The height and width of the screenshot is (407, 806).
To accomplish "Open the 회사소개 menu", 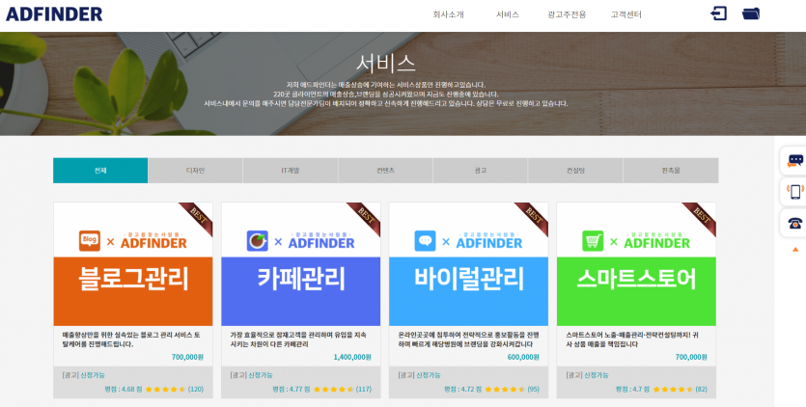I will tap(448, 14).
